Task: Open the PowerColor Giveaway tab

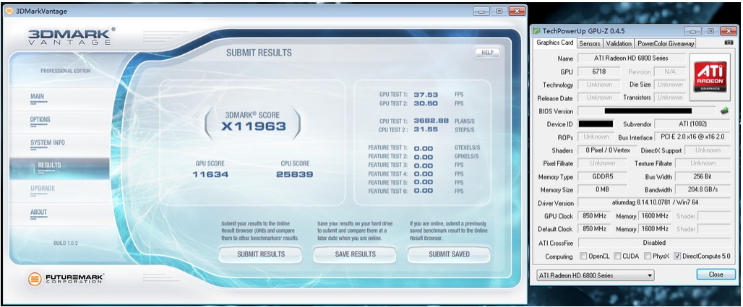Action: [x=666, y=43]
